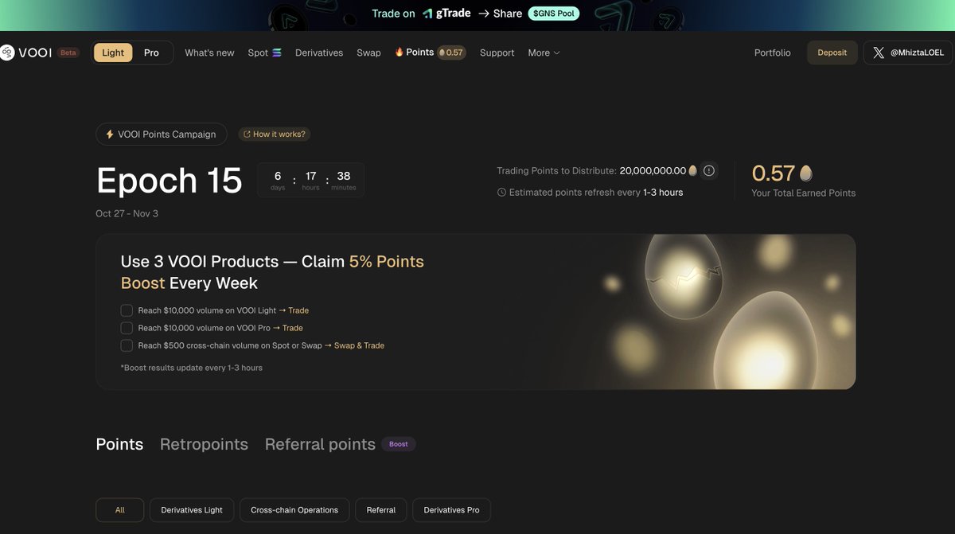Click the How it works? link
This screenshot has height=534, width=955.
point(274,134)
